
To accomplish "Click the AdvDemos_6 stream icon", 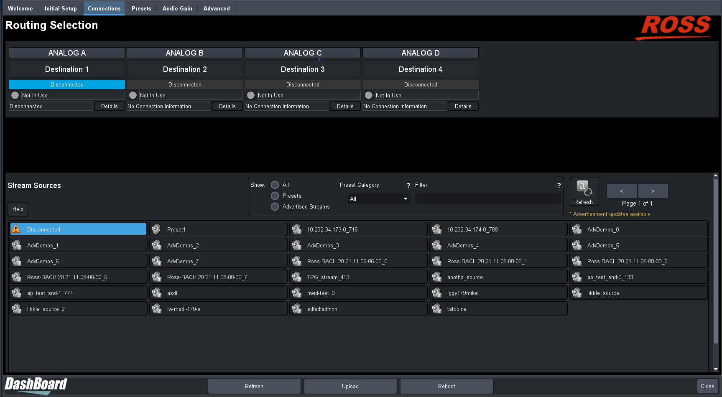I will 16,261.
